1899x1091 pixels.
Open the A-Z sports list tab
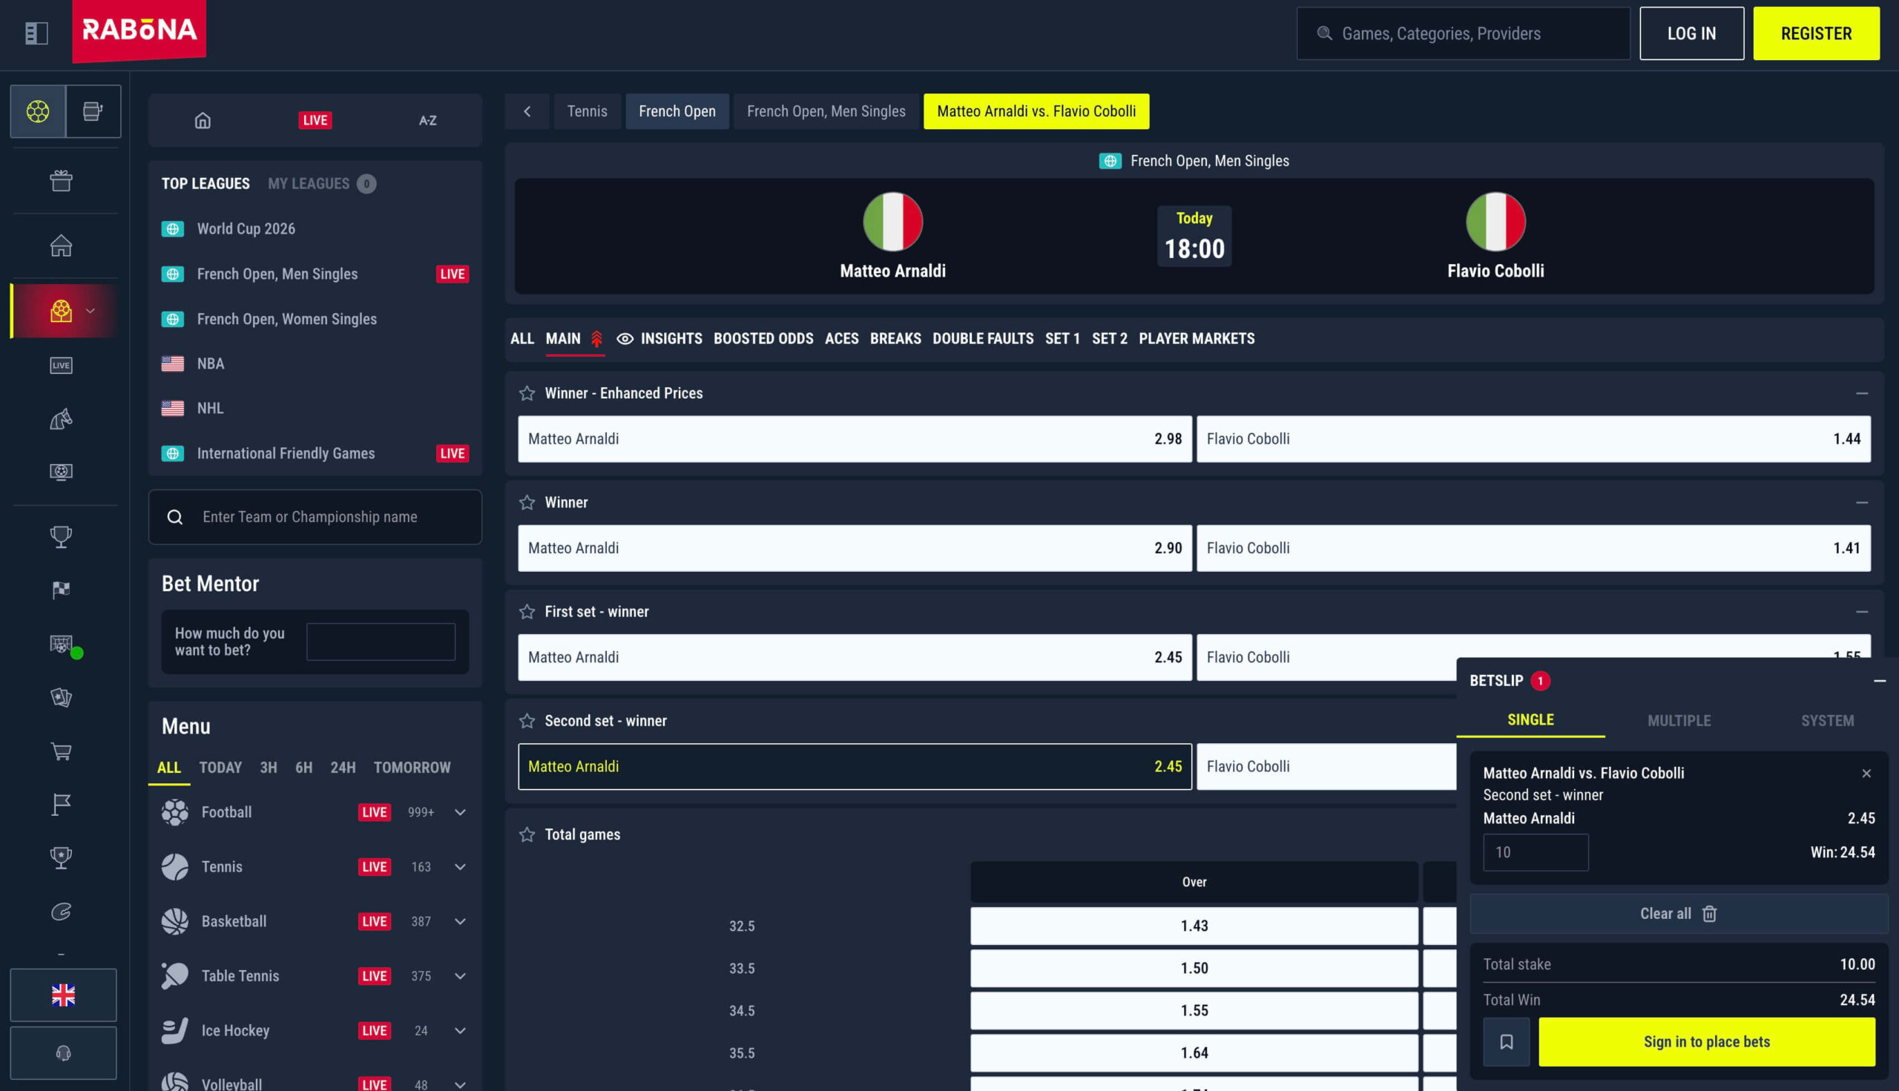coord(428,120)
